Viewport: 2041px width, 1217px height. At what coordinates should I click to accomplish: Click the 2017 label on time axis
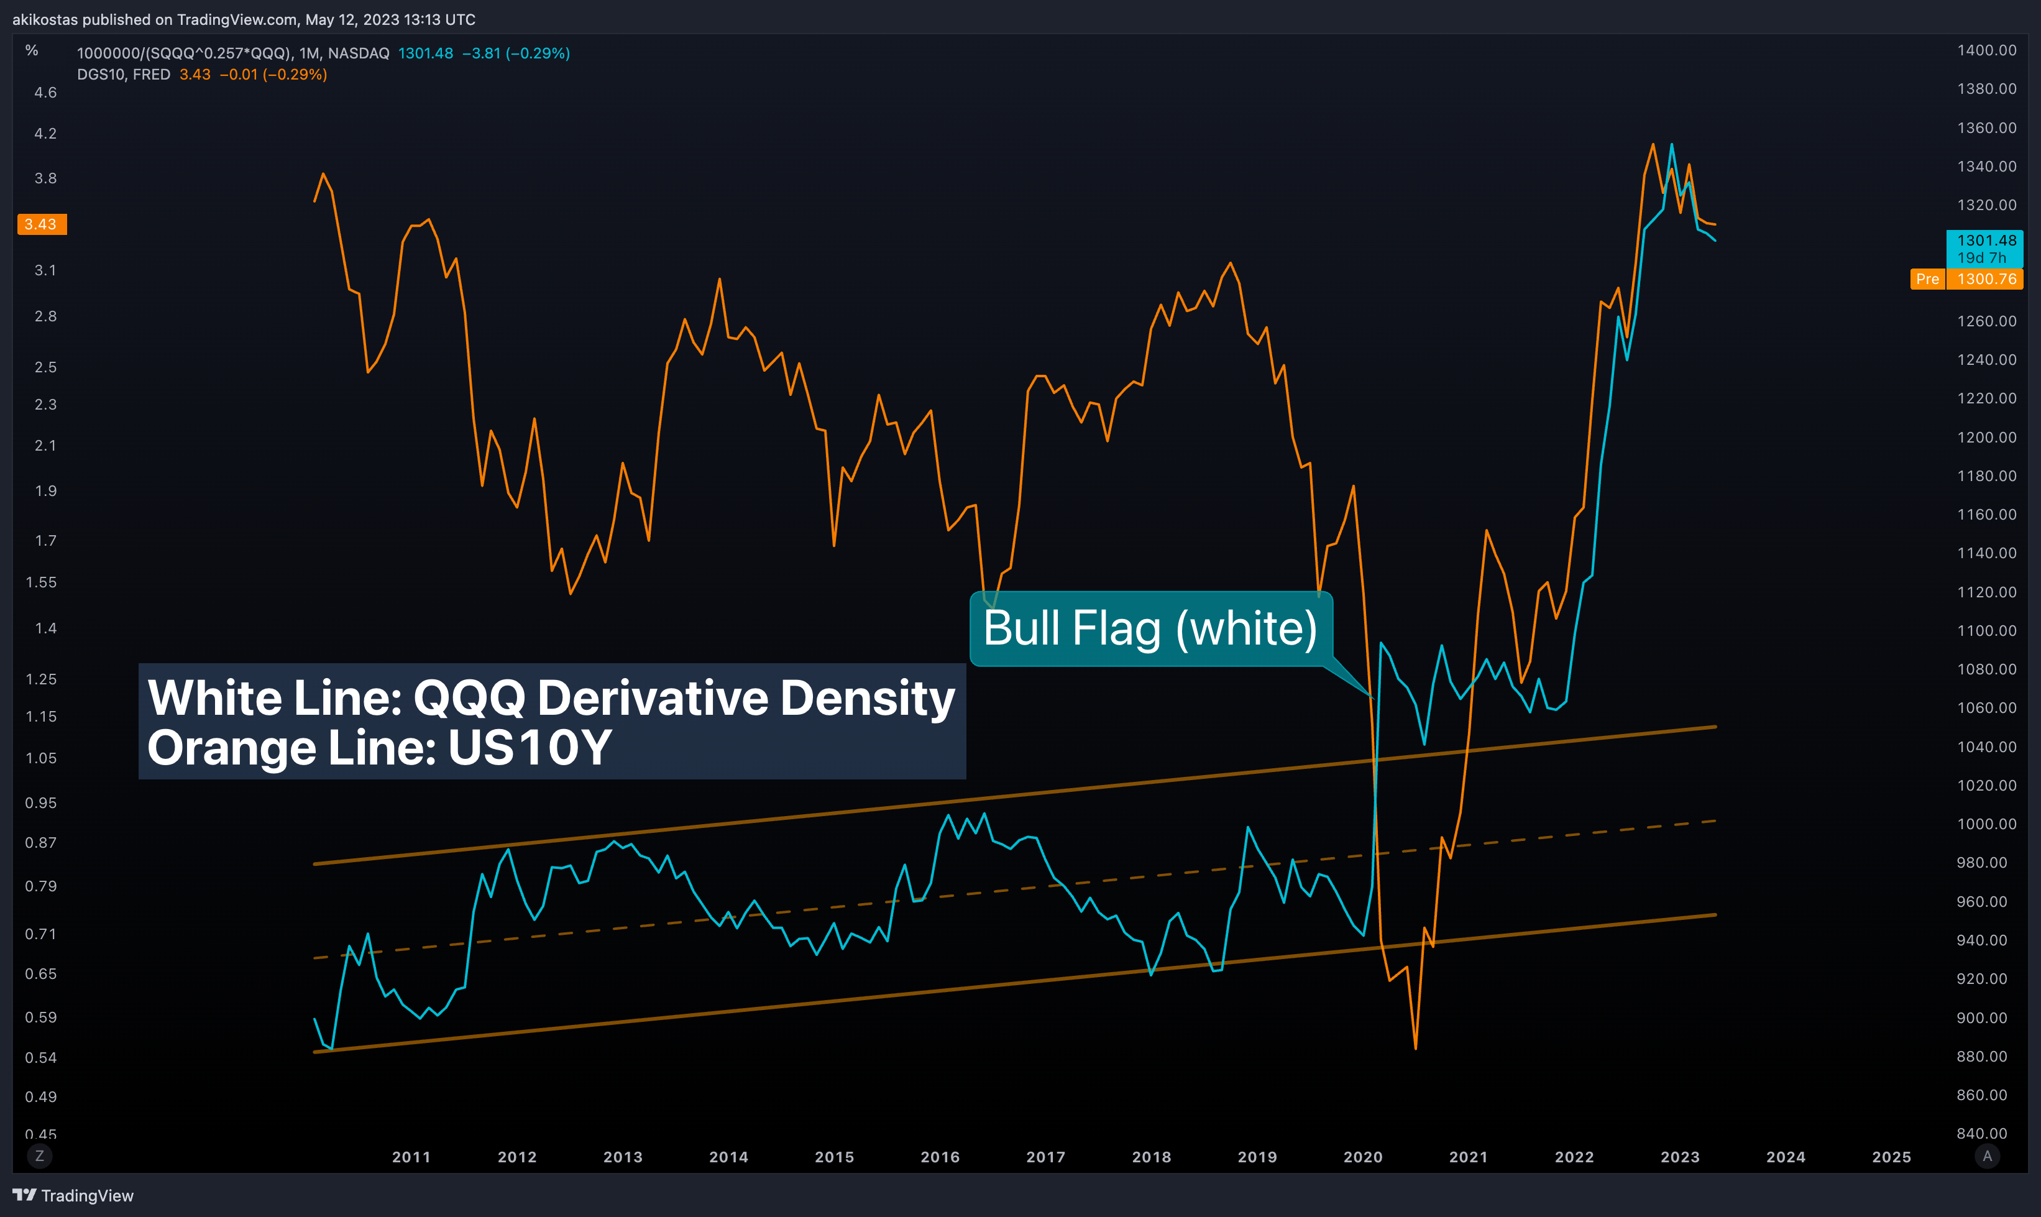point(1047,1157)
